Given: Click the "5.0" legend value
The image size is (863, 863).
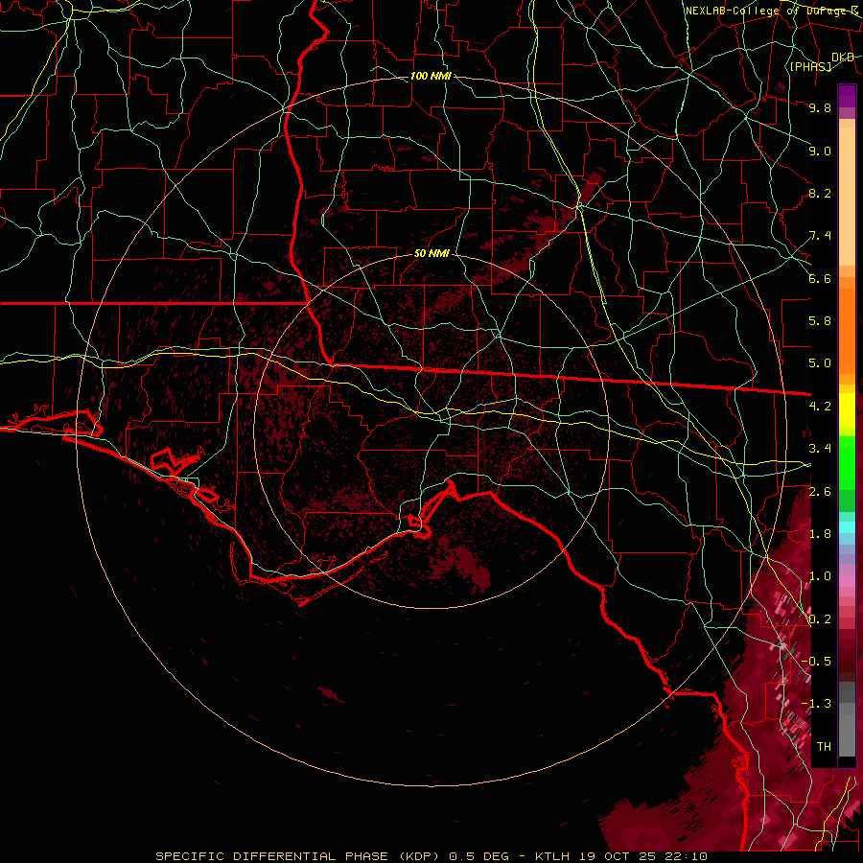Looking at the screenshot, I should [x=820, y=363].
